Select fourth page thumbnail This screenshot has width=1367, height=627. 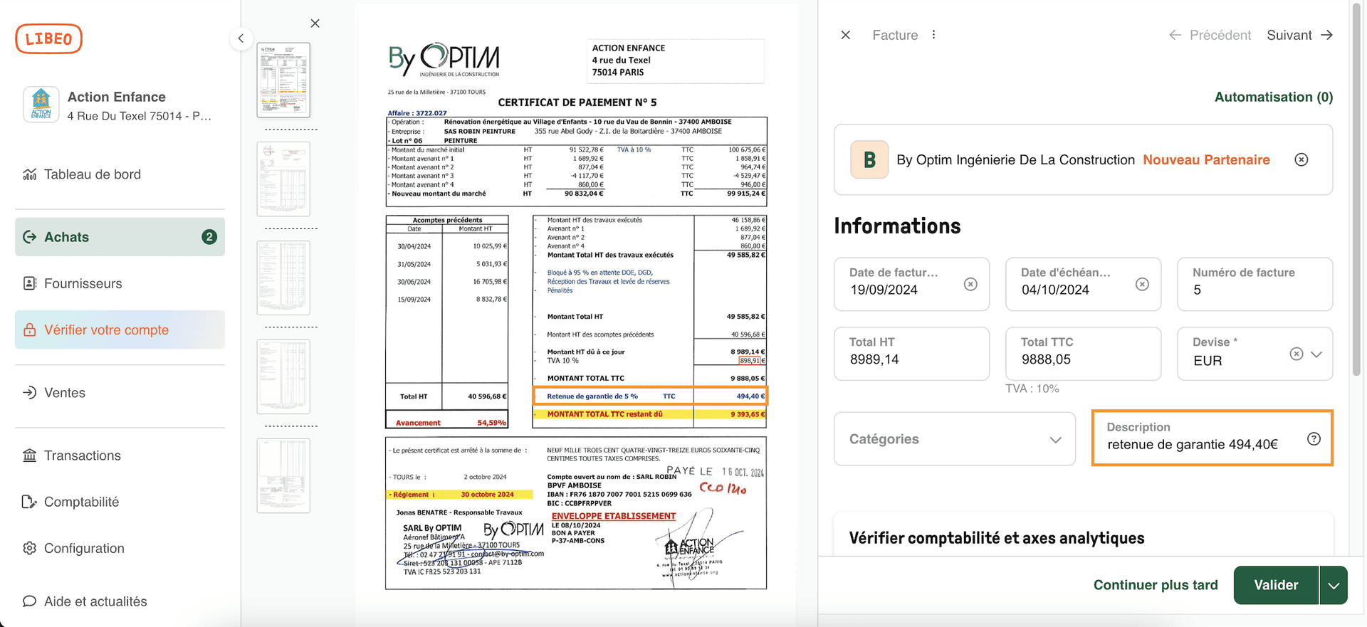[x=283, y=376]
